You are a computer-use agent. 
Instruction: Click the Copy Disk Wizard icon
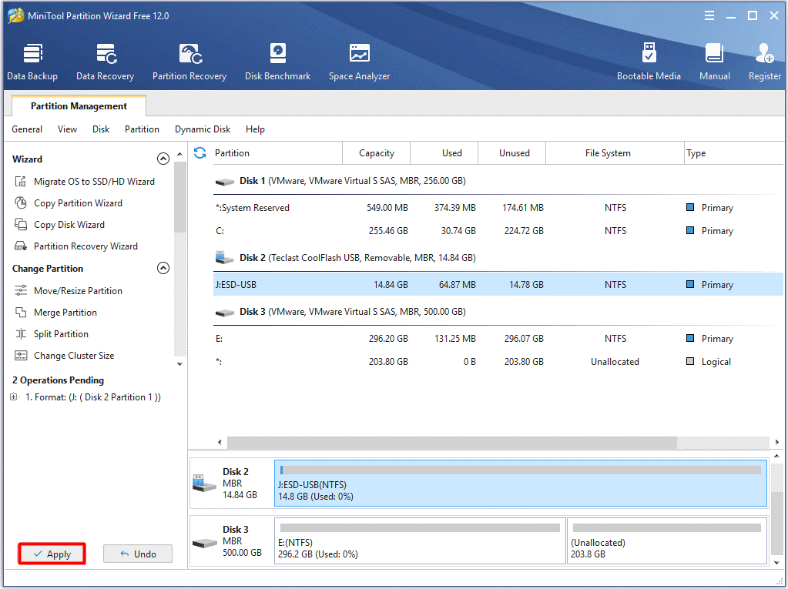click(21, 225)
